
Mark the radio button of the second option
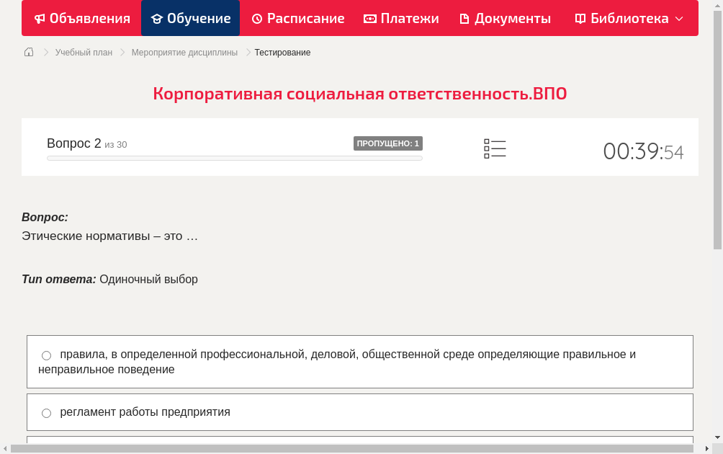[x=46, y=412]
